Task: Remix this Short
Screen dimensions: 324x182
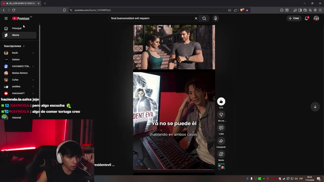Action: (x=221, y=154)
